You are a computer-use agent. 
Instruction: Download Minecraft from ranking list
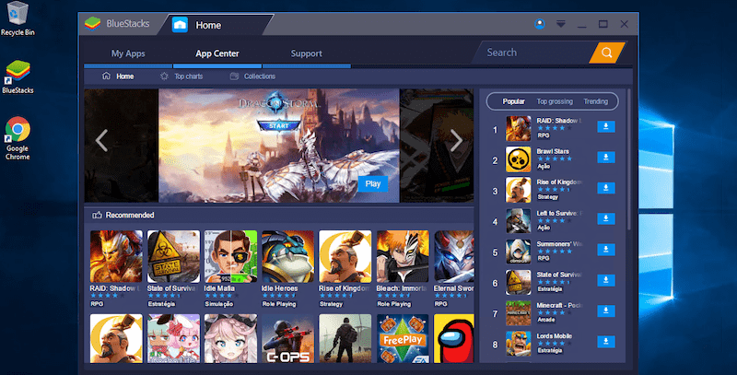[x=606, y=311]
